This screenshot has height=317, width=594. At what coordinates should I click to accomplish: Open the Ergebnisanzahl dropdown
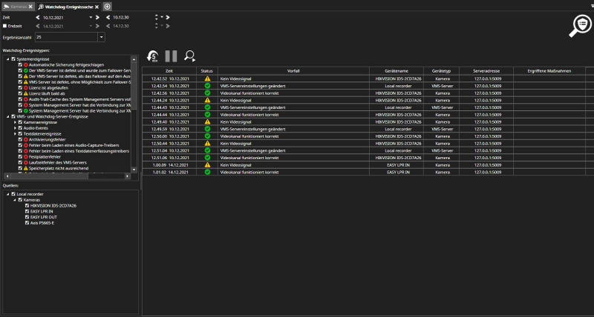click(101, 36)
